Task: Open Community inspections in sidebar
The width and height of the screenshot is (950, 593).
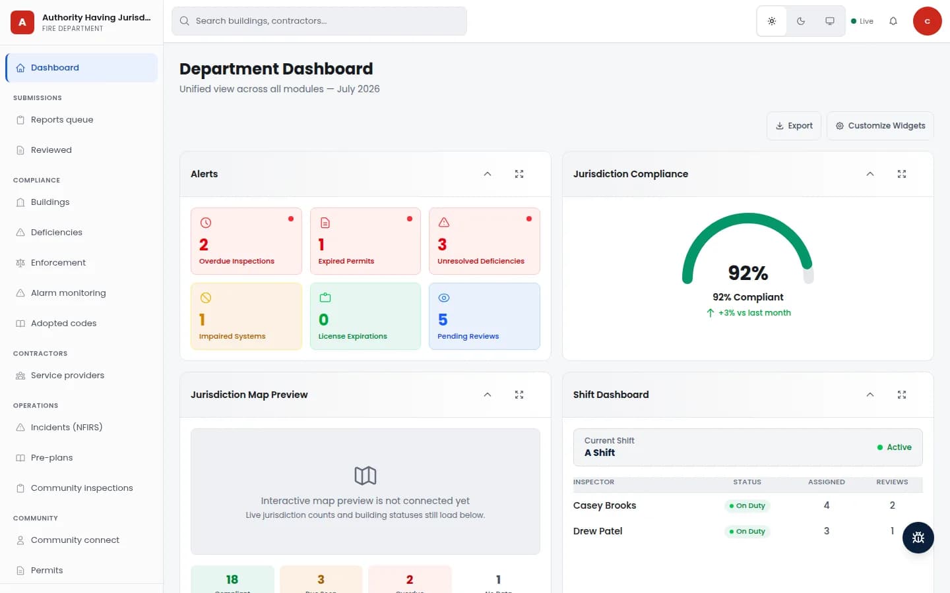Action: coord(82,488)
